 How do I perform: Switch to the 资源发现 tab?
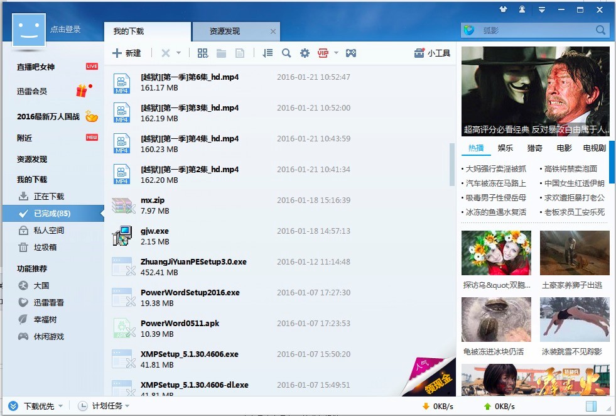tap(225, 31)
